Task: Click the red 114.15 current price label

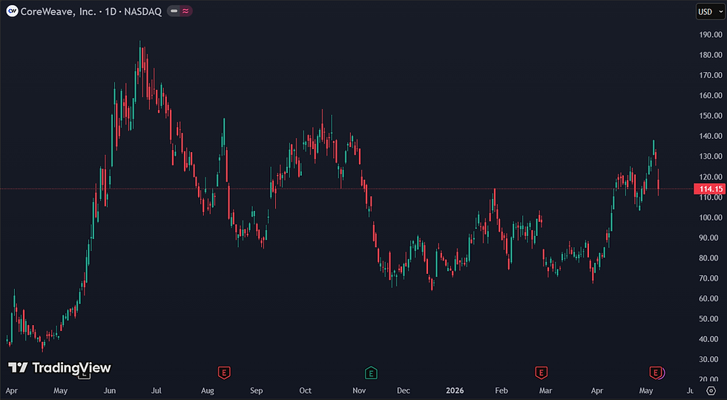Action: [711, 188]
